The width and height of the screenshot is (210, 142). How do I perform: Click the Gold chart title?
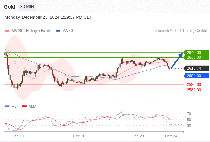click(x=10, y=7)
